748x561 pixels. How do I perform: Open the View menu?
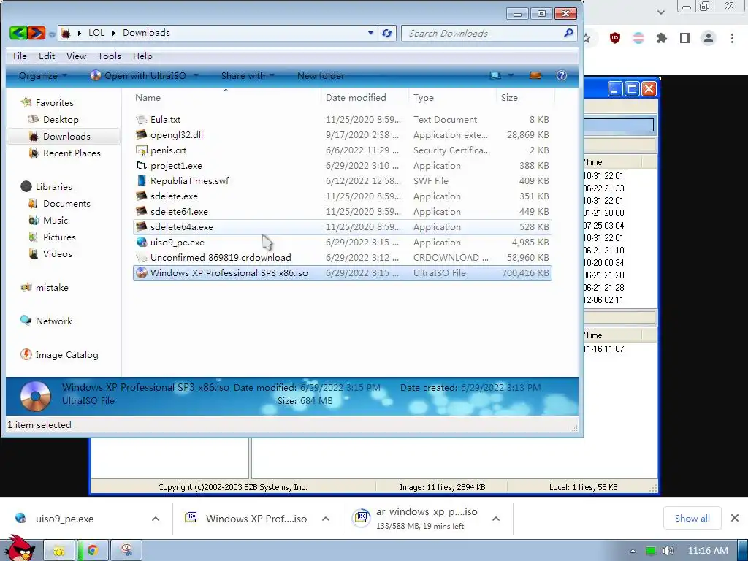[x=76, y=56]
